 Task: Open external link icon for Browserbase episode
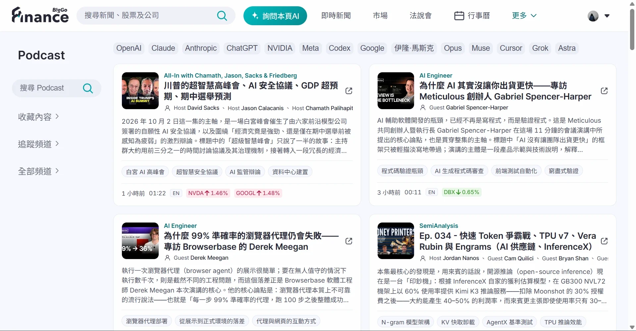coord(349,241)
